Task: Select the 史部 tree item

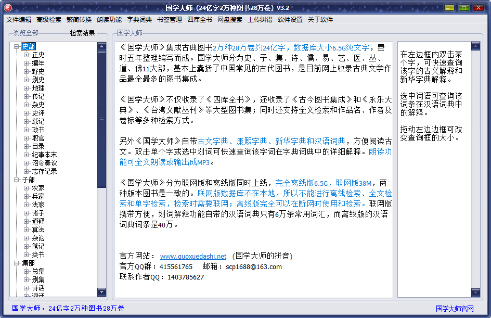Action: (29, 47)
